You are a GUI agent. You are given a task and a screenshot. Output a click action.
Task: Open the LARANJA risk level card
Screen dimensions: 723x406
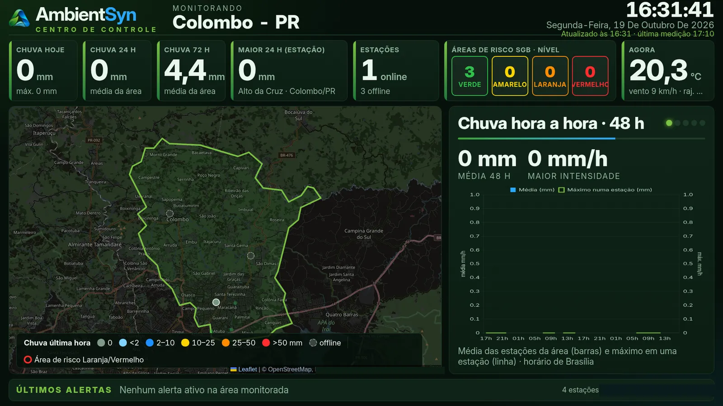click(550, 76)
